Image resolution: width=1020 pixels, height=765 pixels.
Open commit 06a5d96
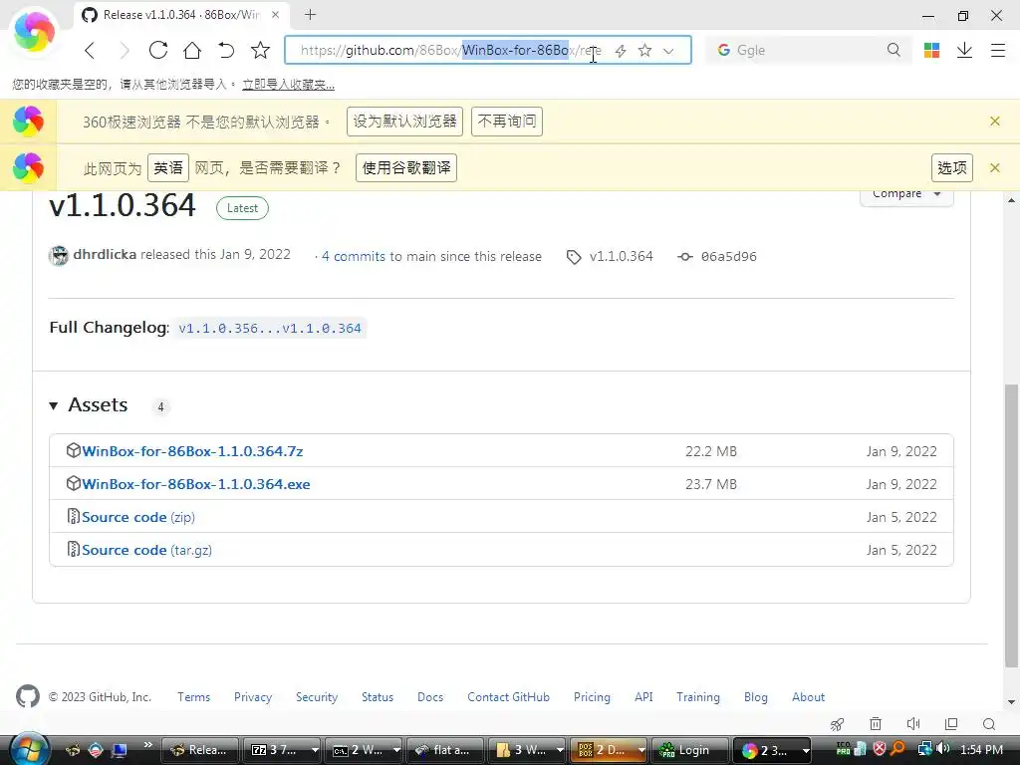coord(728,256)
